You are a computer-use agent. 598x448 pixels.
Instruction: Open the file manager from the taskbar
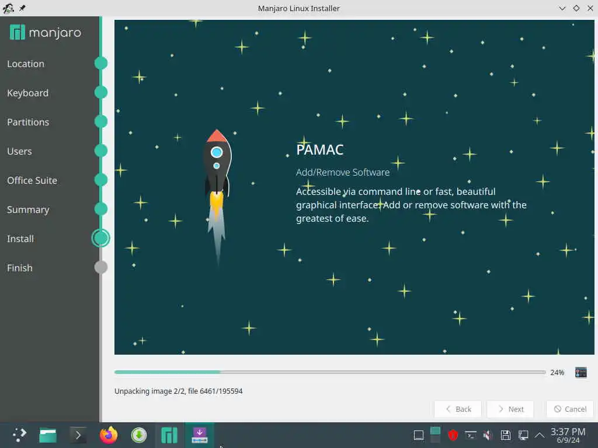[x=48, y=435]
